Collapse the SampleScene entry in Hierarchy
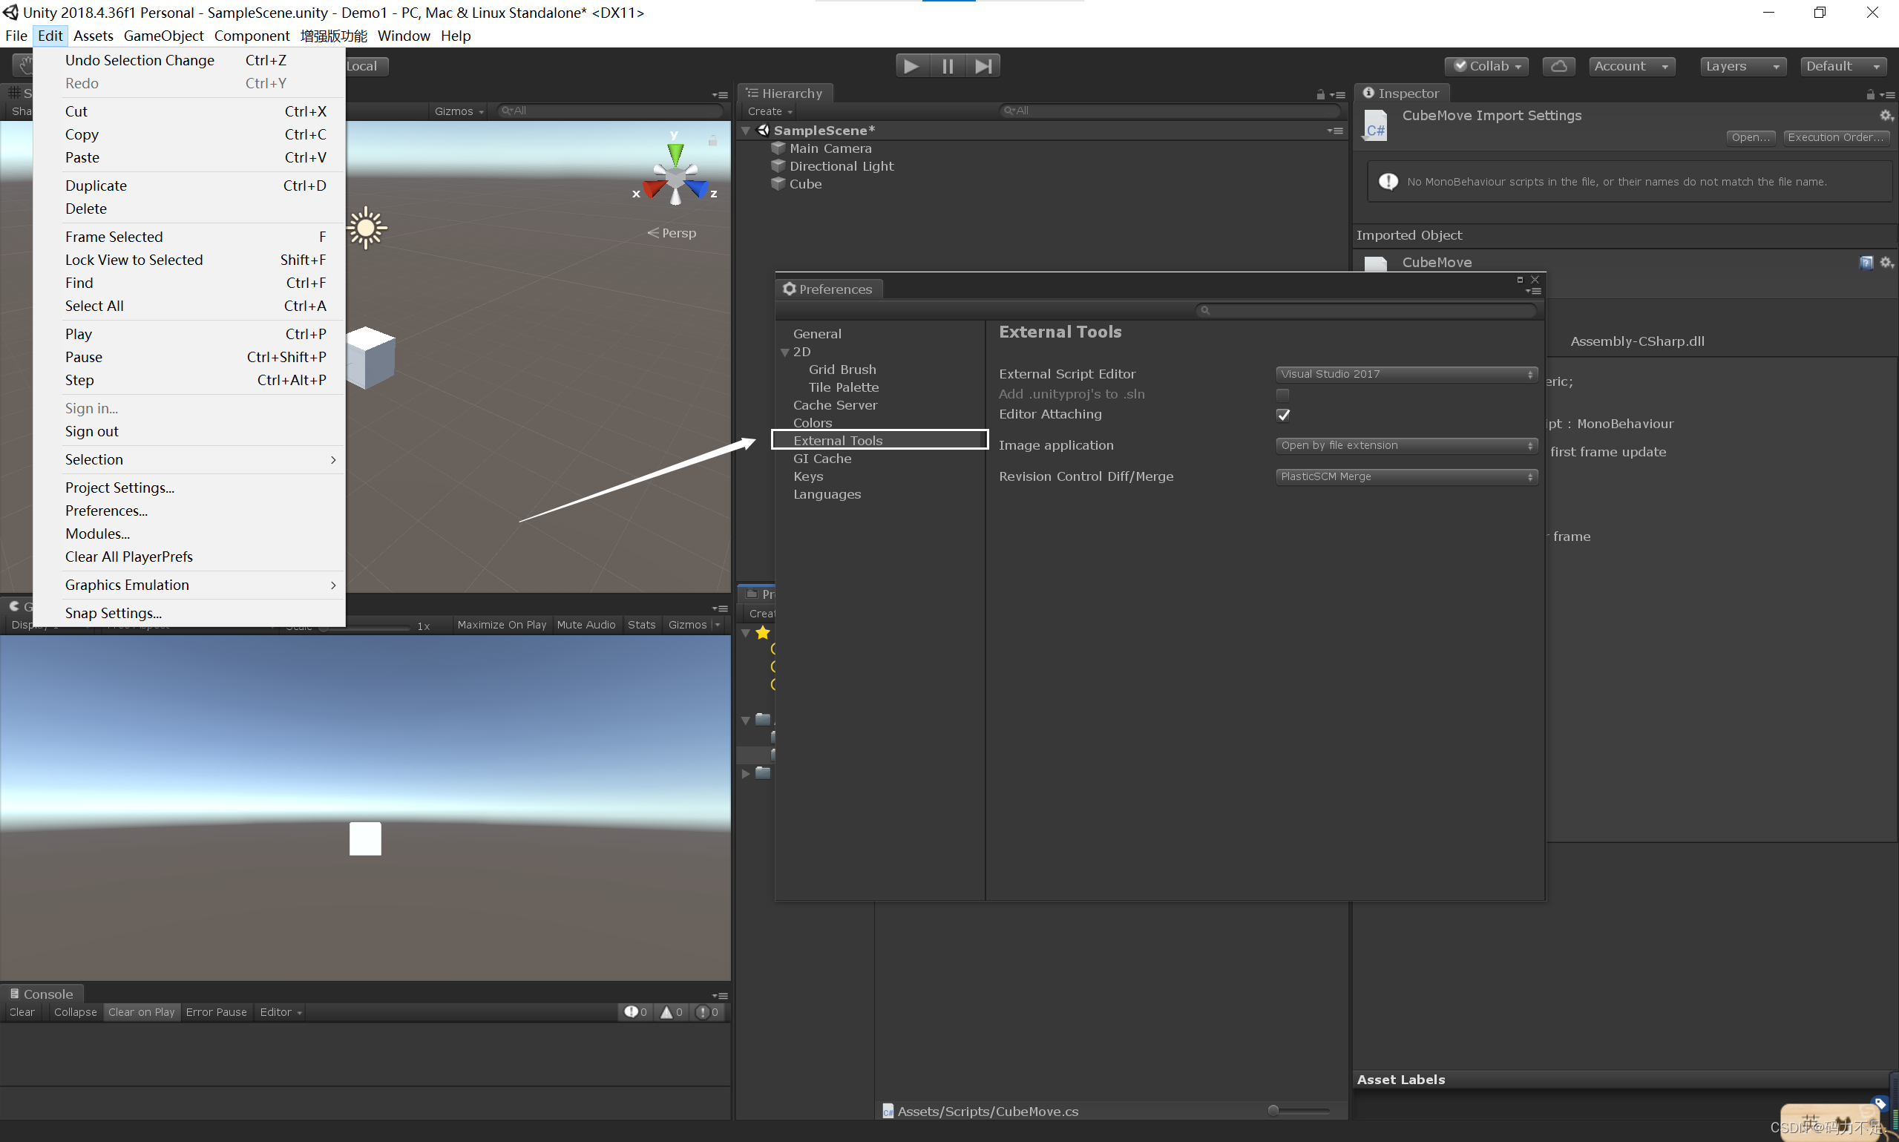 pyautogui.click(x=745, y=130)
